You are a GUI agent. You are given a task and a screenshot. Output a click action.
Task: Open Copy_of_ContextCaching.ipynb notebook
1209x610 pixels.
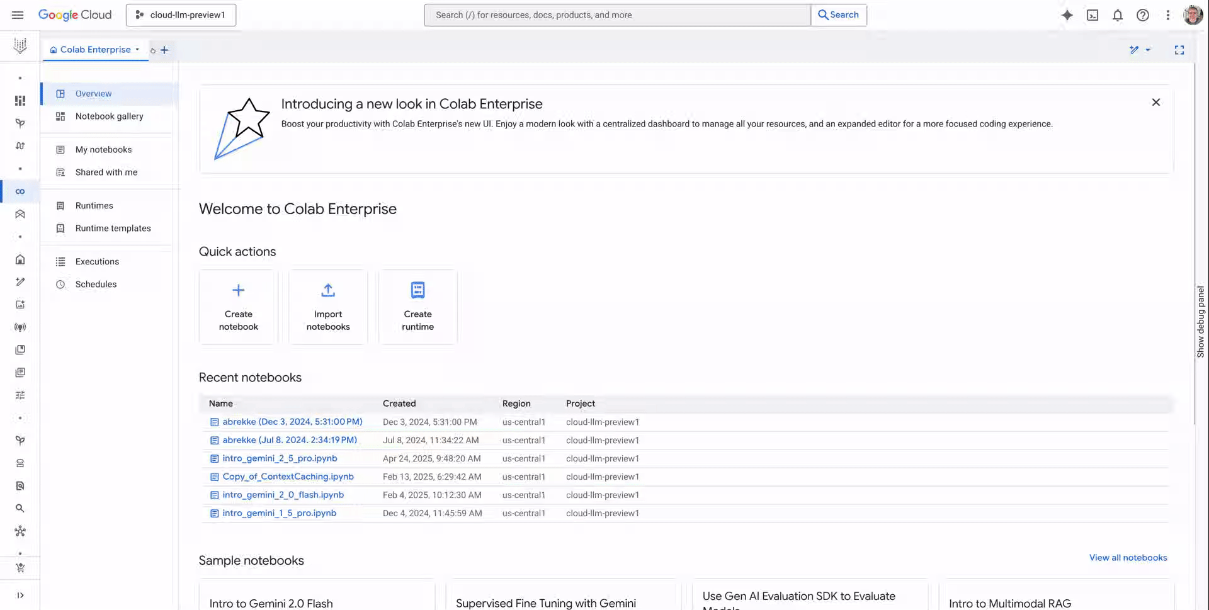pyautogui.click(x=288, y=477)
